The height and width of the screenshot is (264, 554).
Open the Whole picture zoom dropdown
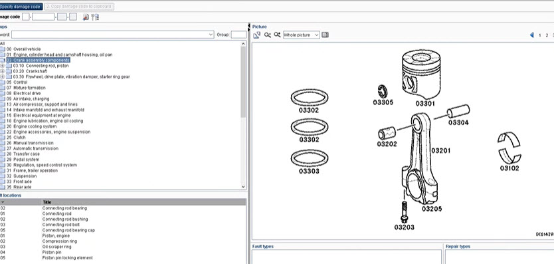point(317,35)
